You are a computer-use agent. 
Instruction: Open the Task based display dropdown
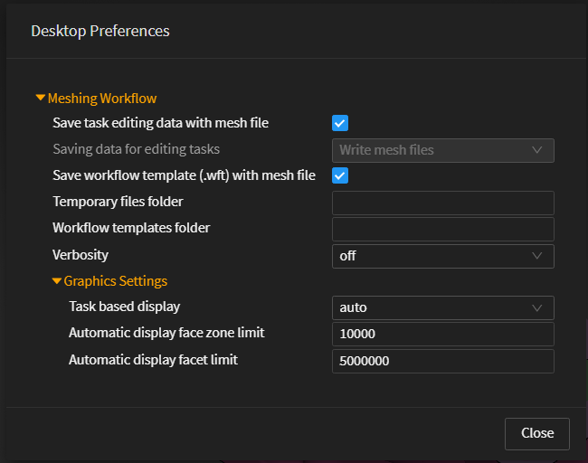(x=442, y=307)
